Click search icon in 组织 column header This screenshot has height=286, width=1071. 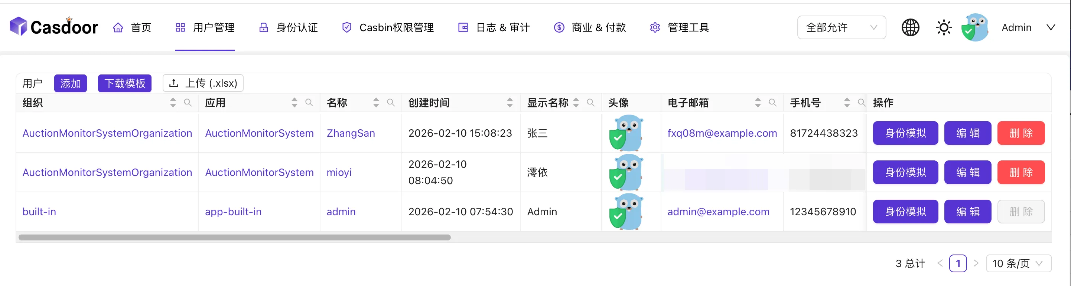pos(188,102)
